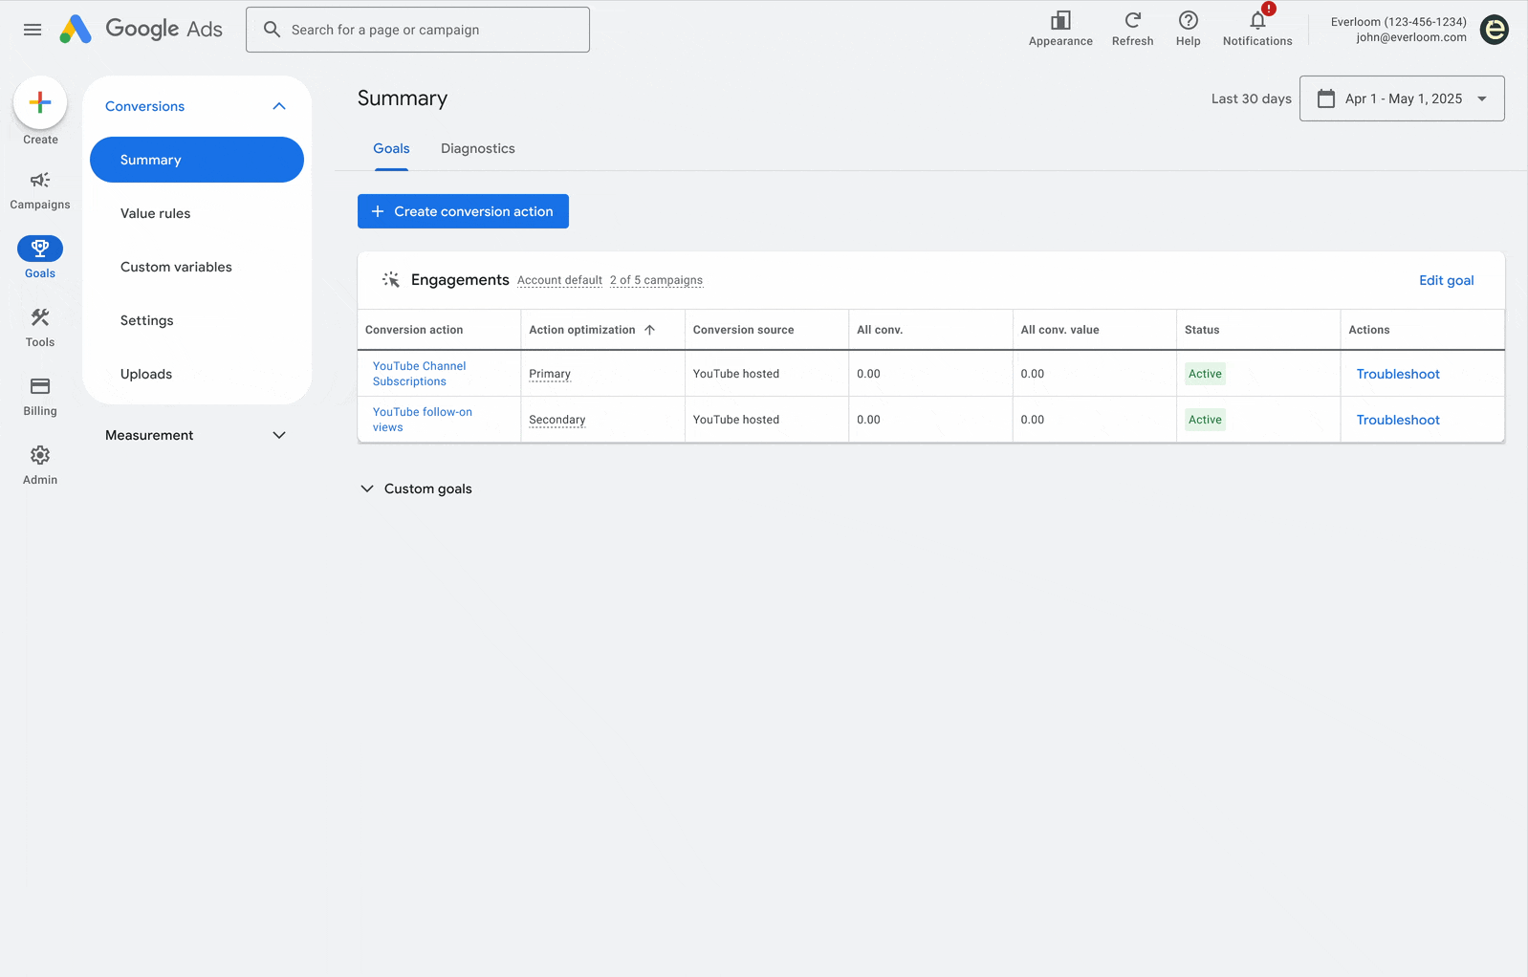Viewport: 1528px width, 977px height.
Task: Click the Primary optimization value
Action: coord(550,374)
